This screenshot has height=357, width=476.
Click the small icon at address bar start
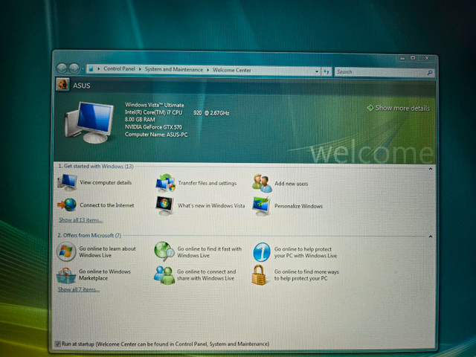click(91, 69)
